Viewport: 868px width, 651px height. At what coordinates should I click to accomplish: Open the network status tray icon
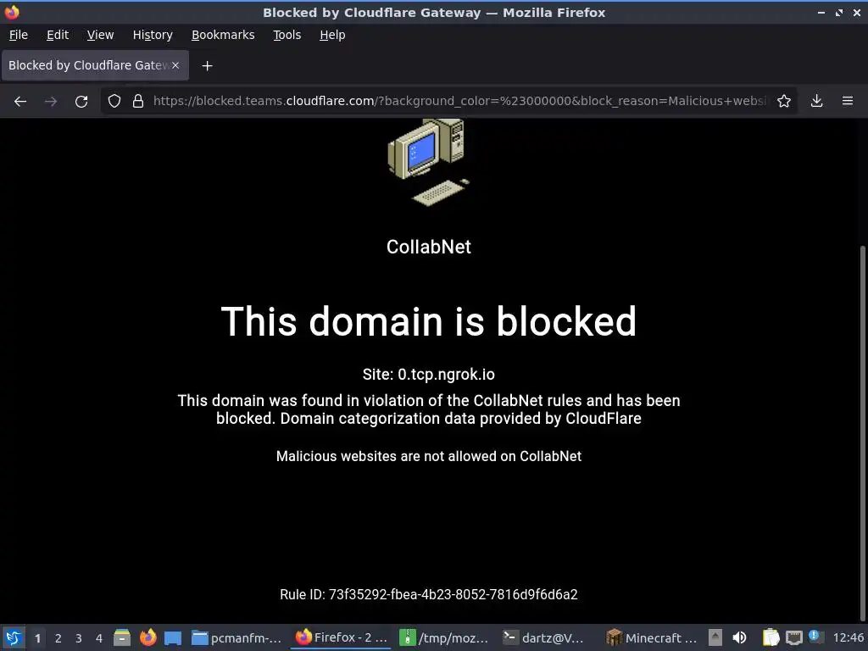794,637
